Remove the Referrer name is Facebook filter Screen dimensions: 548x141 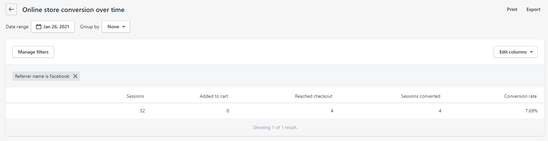point(75,76)
